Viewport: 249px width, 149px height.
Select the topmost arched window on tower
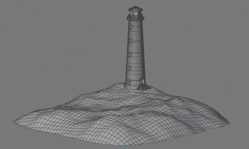tap(131, 26)
